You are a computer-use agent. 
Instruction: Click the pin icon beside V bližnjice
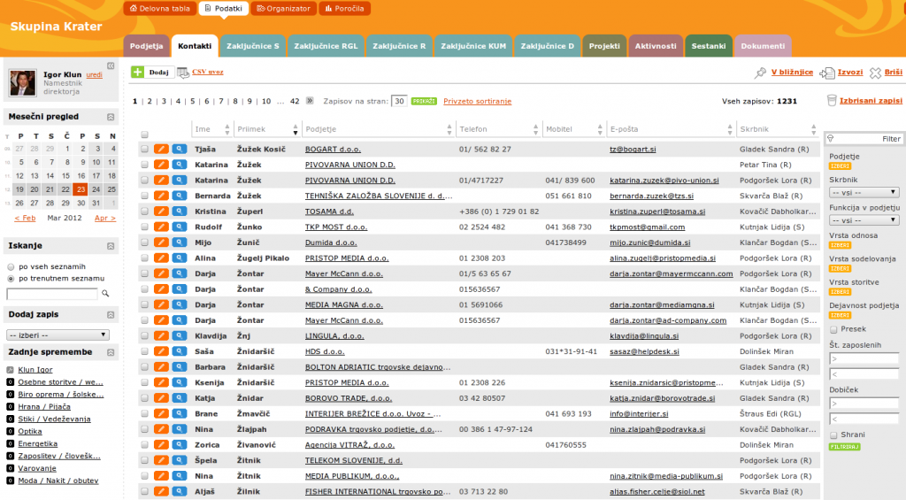tap(760, 73)
